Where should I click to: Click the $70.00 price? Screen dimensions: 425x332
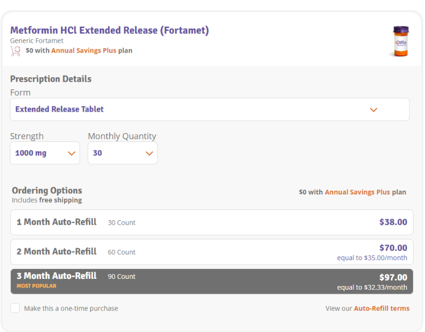coord(393,248)
